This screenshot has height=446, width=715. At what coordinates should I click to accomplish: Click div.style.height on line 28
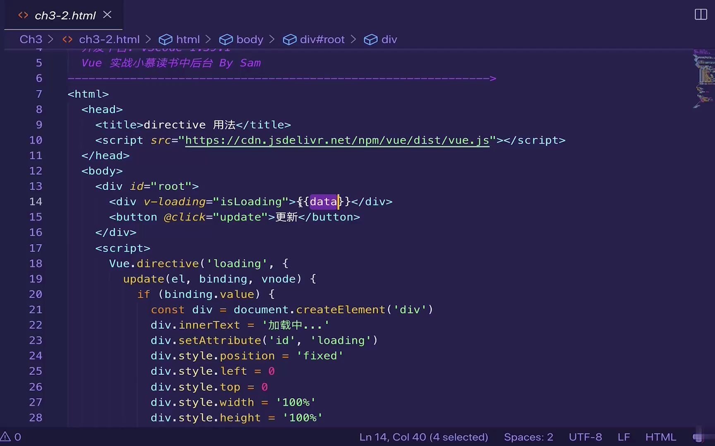[x=206, y=418]
